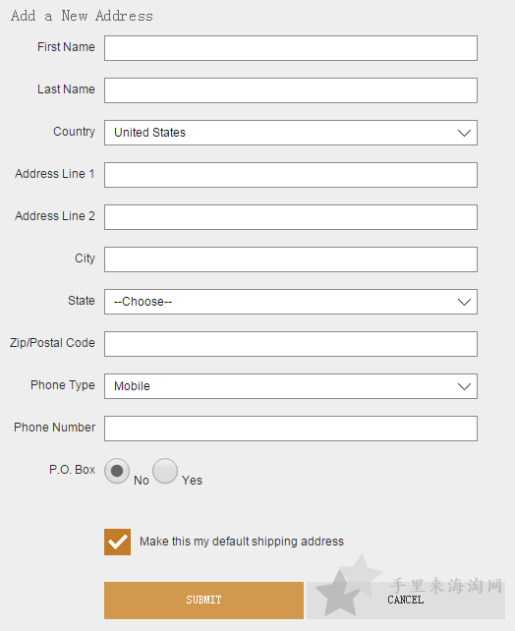Expand the Country dropdown chevron arrow
The width and height of the screenshot is (515, 631).
tap(464, 133)
